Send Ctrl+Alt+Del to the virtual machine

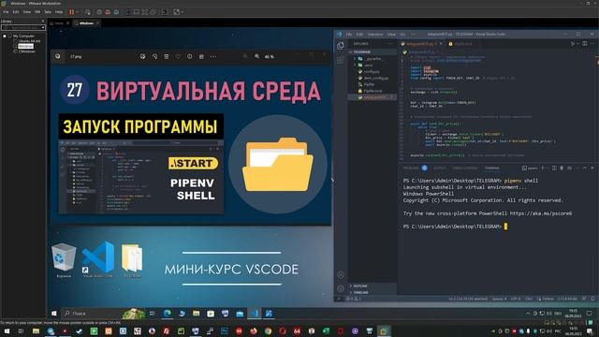point(87,12)
